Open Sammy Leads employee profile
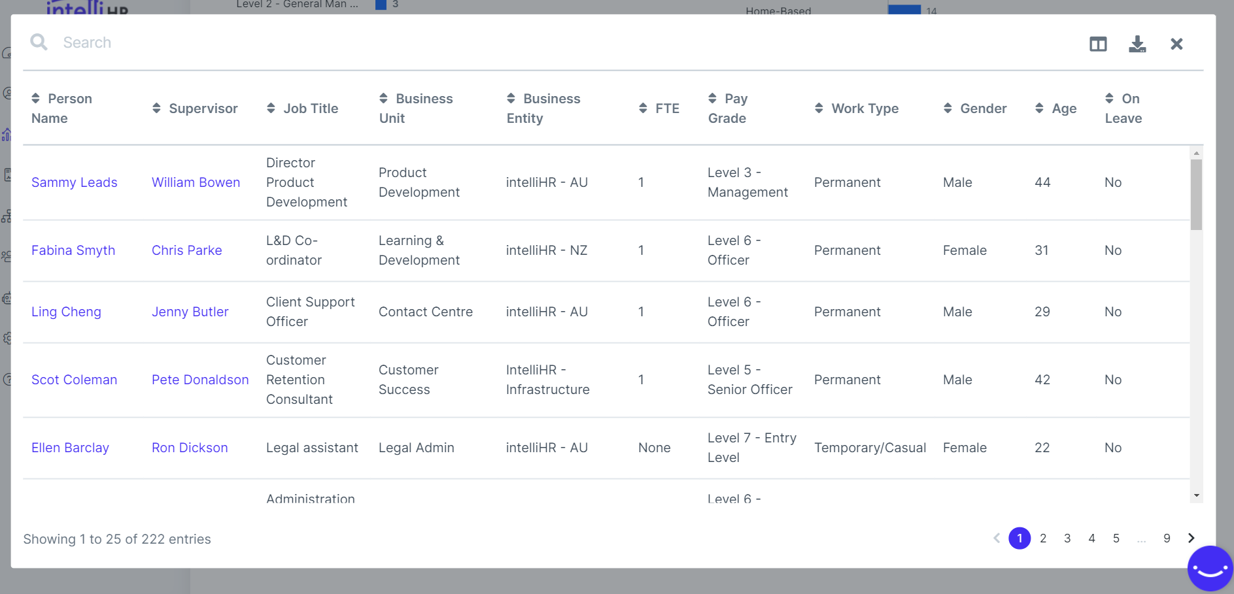 75,182
